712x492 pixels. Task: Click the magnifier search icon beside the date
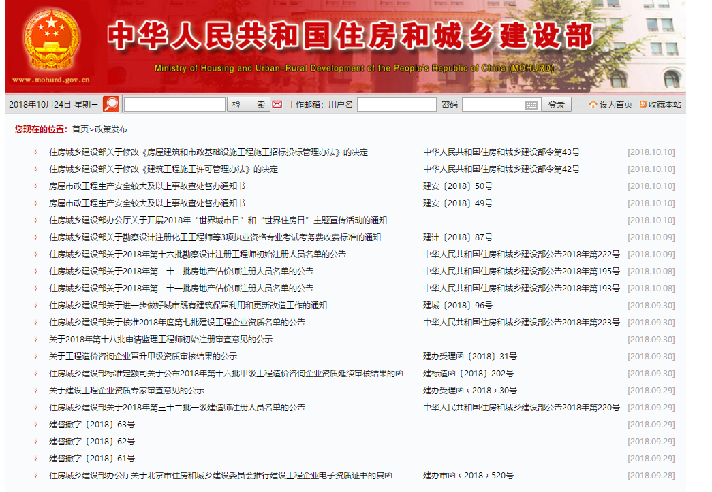click(x=110, y=103)
